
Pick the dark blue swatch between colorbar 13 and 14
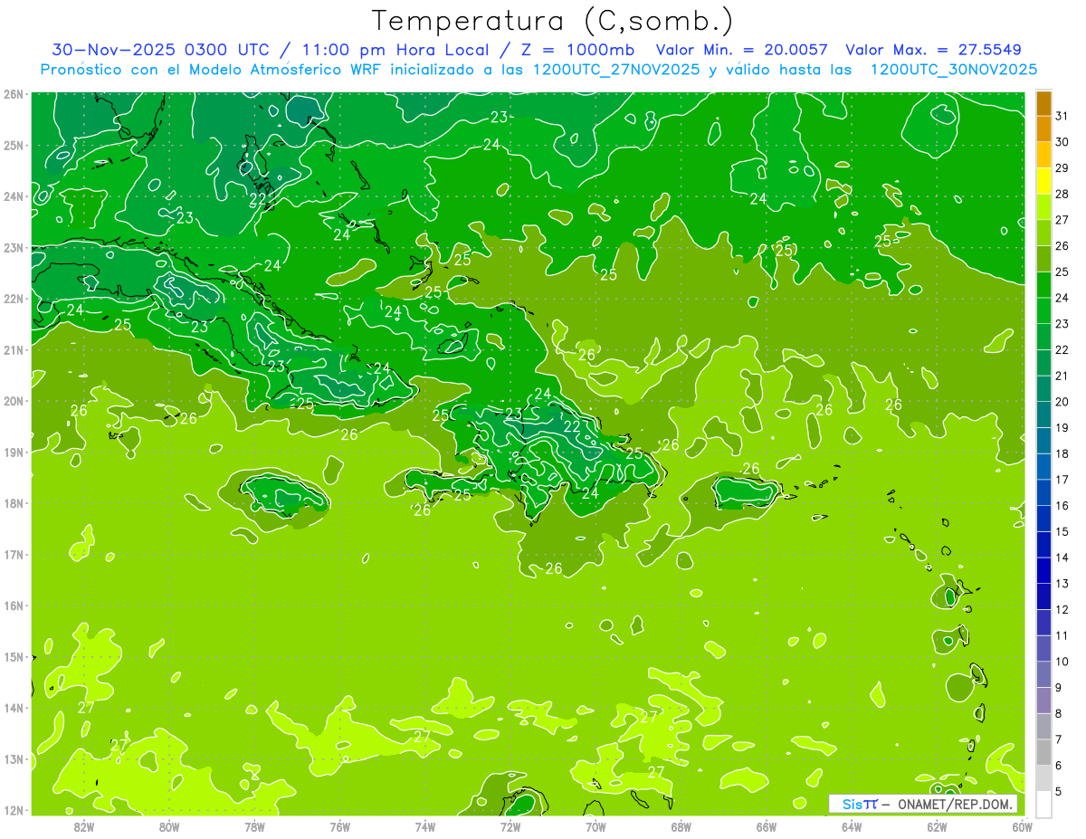pyautogui.click(x=1043, y=570)
